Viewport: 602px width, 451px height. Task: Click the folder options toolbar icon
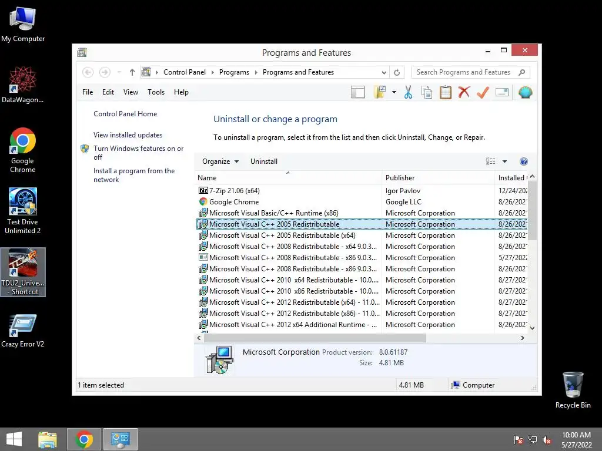pos(380,92)
